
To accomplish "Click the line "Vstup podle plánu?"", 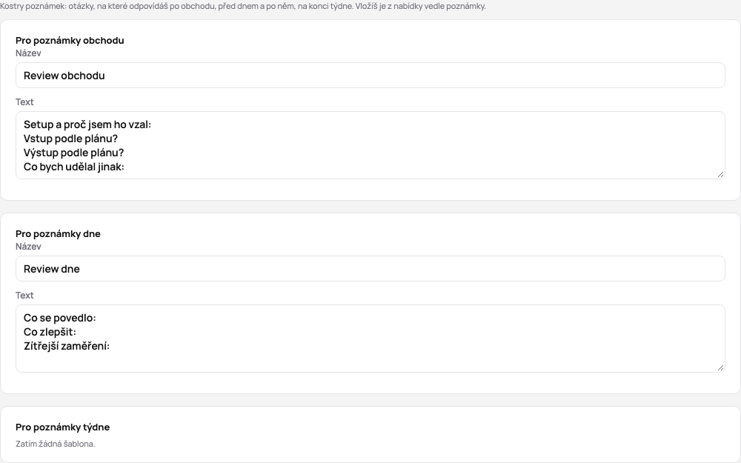I will click(71, 139).
